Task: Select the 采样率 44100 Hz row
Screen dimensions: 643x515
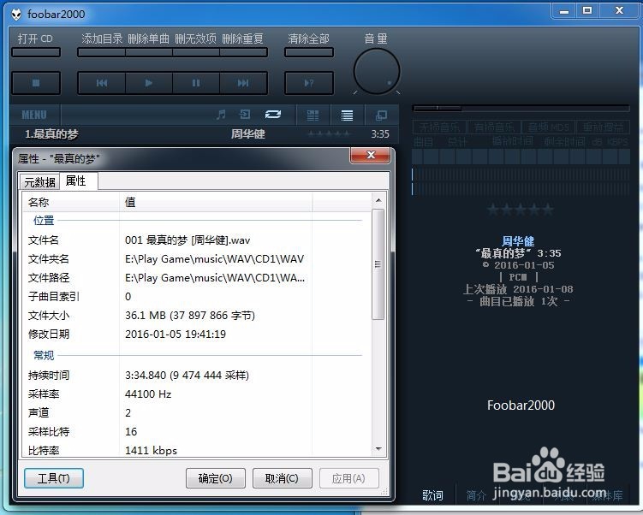Action: coord(197,394)
